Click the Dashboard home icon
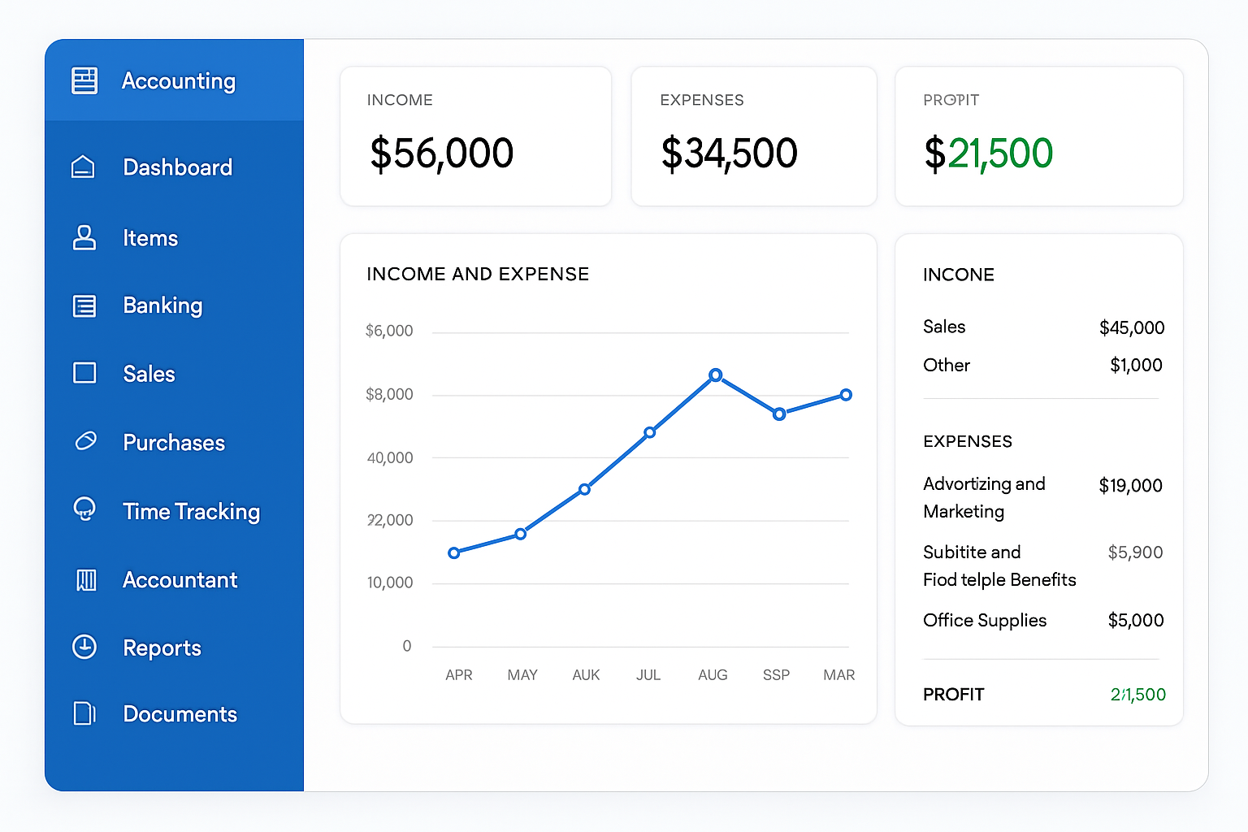Screen dimensions: 1248x832 (x=83, y=167)
